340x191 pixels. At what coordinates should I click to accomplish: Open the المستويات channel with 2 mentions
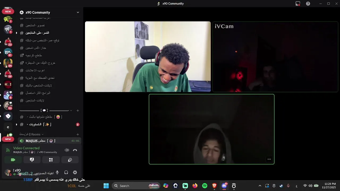[49, 124]
